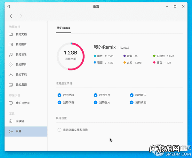Click the play icon for 我的影片
The height and width of the screenshot is (158, 192).
pyautogui.click(x=11, y=64)
